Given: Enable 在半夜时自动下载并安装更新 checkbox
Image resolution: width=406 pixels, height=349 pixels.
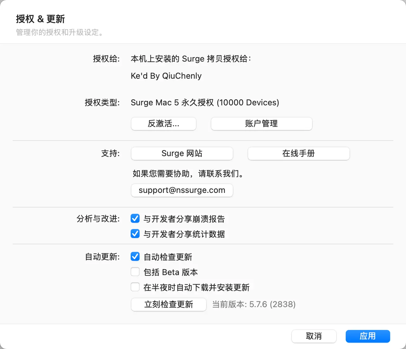Looking at the screenshot, I should click(x=135, y=287).
